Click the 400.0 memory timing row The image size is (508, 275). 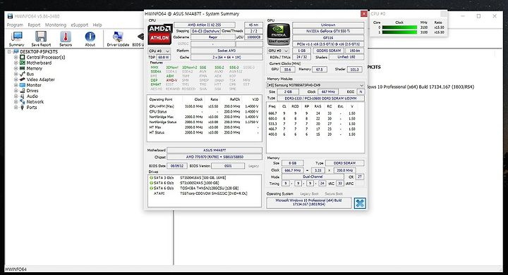[x=312, y=134]
